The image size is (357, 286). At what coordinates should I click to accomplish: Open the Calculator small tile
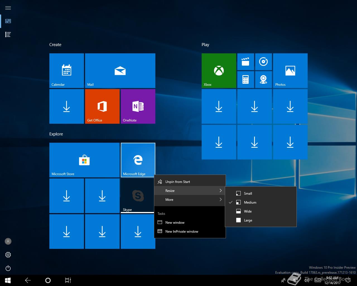[x=246, y=80]
